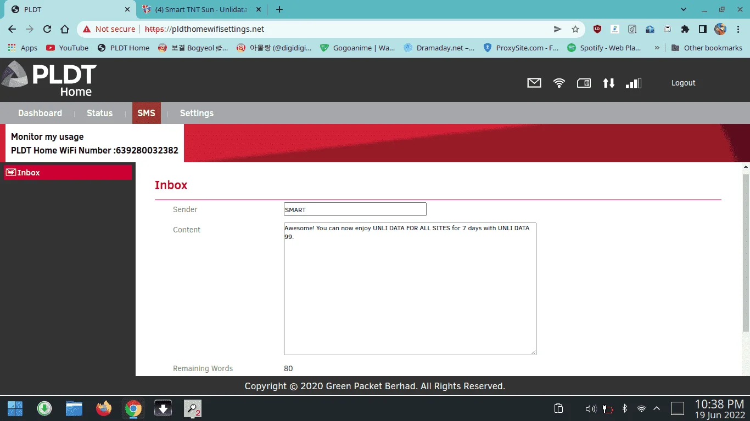Click the data transfer up-down arrows icon
750x421 pixels.
(608, 83)
